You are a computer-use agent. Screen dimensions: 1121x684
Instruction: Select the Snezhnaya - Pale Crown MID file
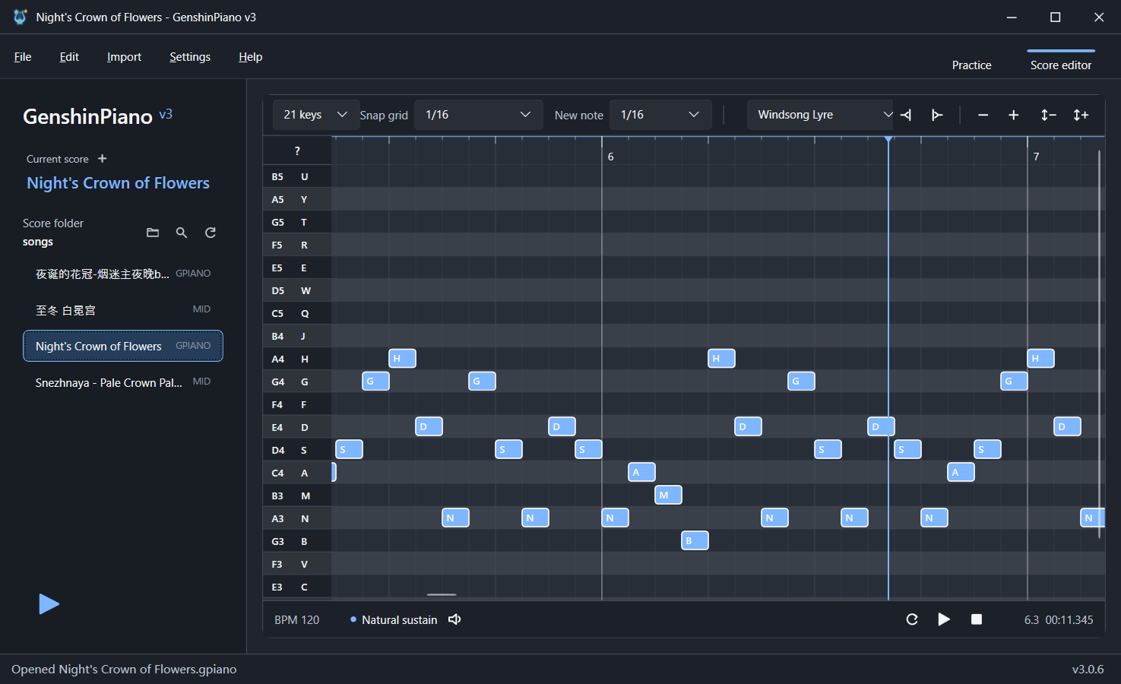click(123, 382)
